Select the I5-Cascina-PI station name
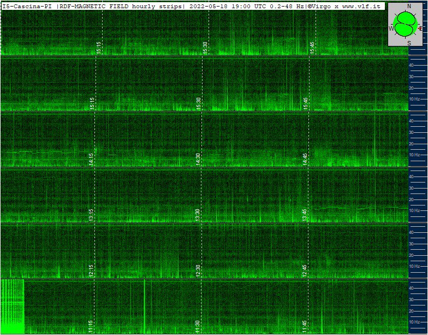The height and width of the screenshot is (335, 428). [27, 5]
